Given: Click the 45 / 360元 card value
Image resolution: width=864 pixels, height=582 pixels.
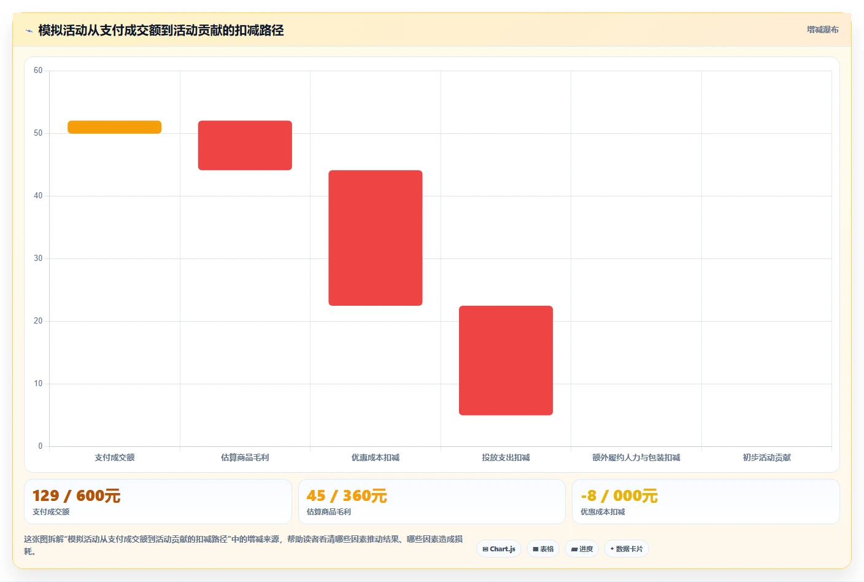Looking at the screenshot, I should click(x=347, y=495).
